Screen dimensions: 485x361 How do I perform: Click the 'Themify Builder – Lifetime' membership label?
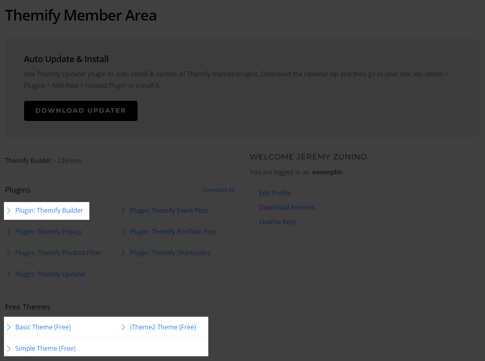[43, 161]
